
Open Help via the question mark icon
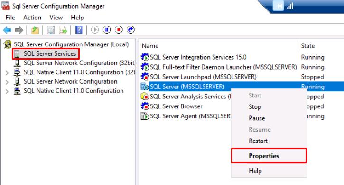pyautogui.click(x=79, y=30)
